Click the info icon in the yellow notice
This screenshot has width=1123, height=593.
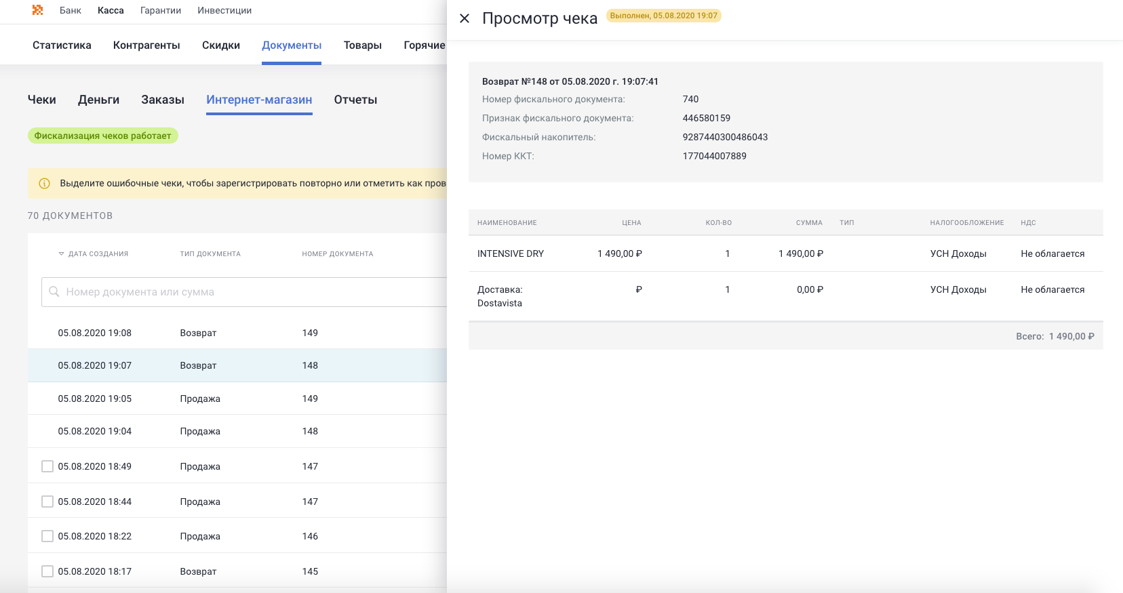[45, 184]
